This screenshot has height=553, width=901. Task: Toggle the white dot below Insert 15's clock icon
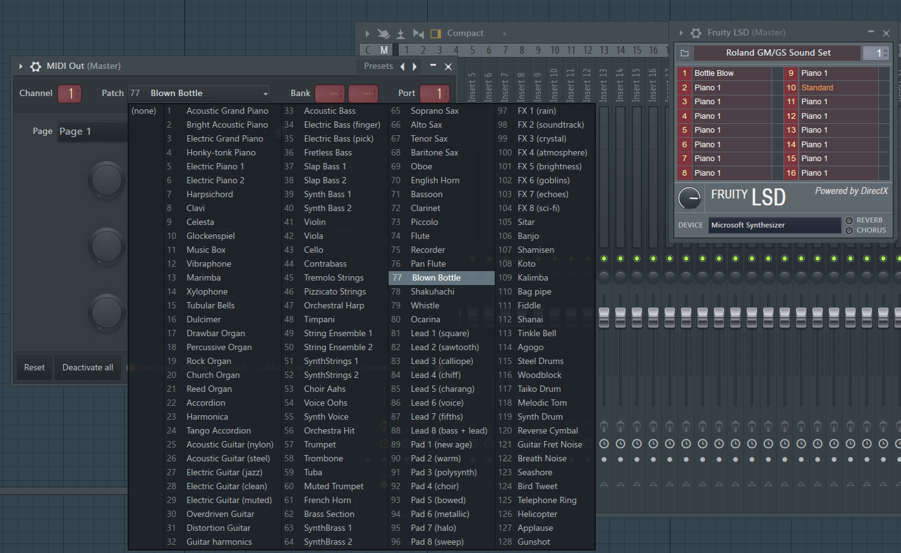pyautogui.click(x=637, y=459)
